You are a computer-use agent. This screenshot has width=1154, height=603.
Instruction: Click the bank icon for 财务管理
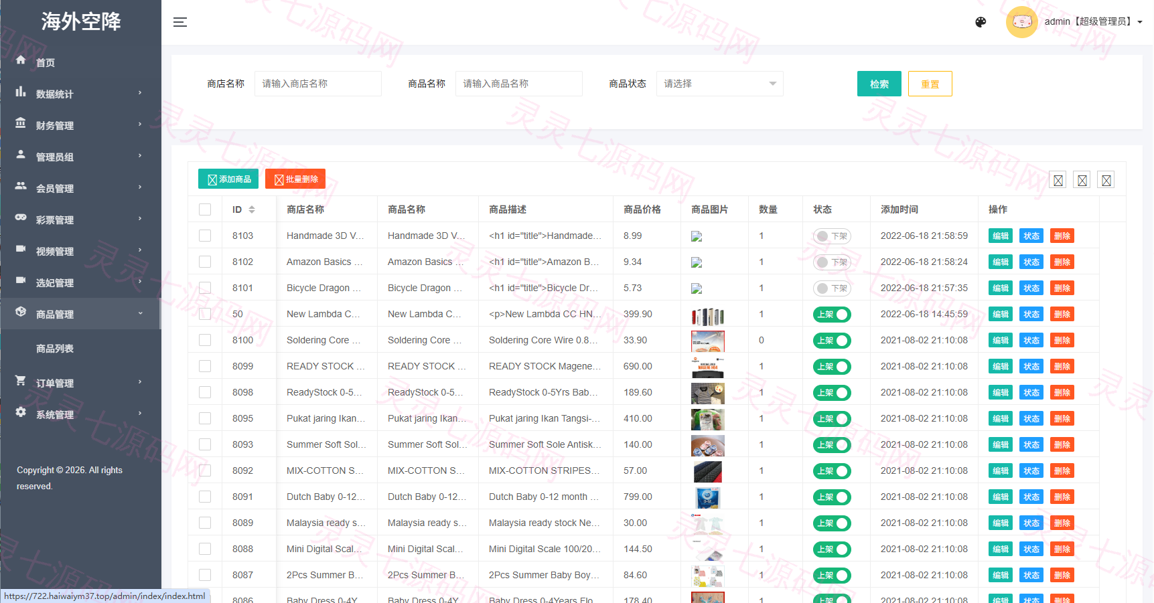21,123
